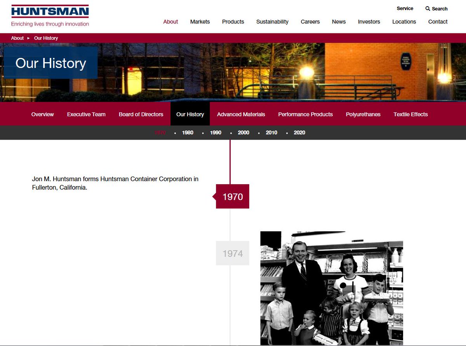Open the About menu
The width and height of the screenshot is (466, 346).
(x=170, y=22)
